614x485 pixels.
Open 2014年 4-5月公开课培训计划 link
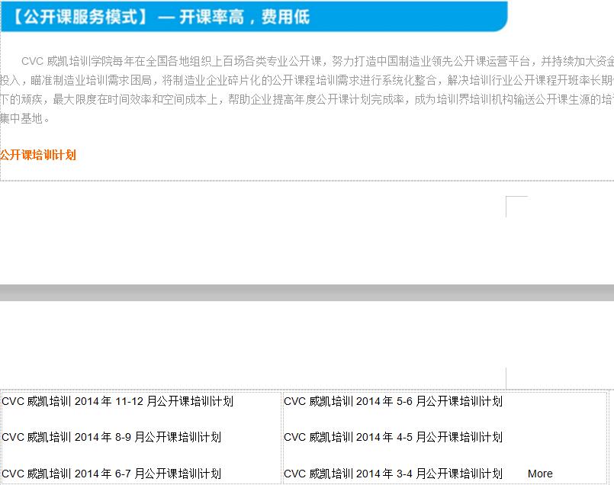393,437
